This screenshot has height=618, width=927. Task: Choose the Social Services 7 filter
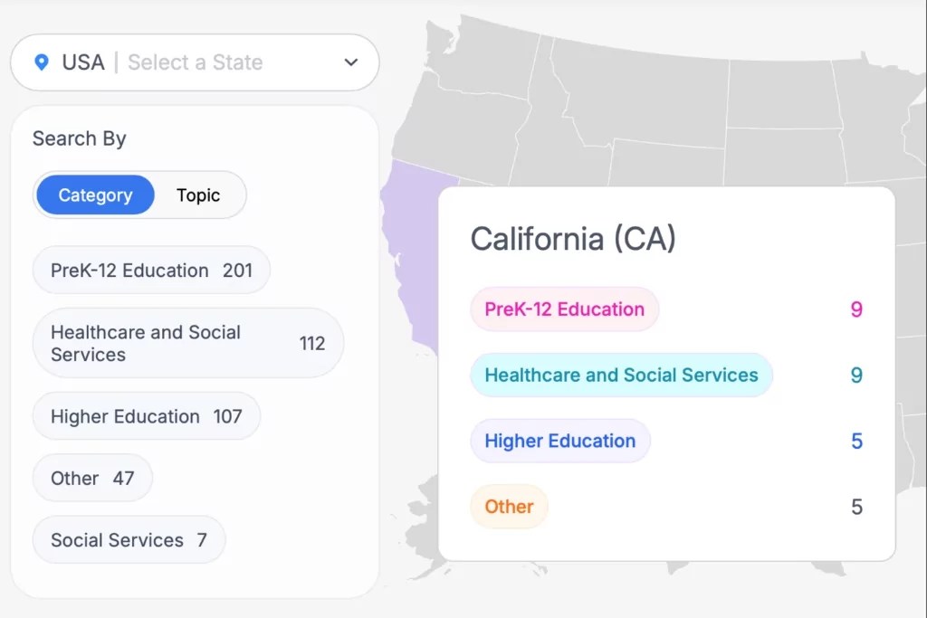coord(129,540)
